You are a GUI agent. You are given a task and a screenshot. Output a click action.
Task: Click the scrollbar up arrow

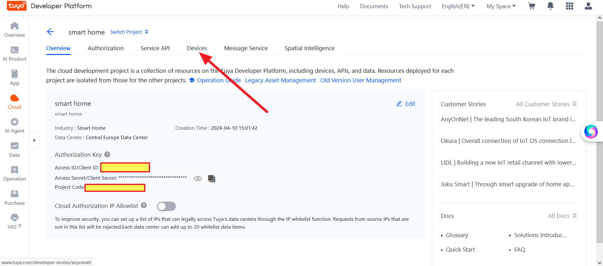point(600,18)
